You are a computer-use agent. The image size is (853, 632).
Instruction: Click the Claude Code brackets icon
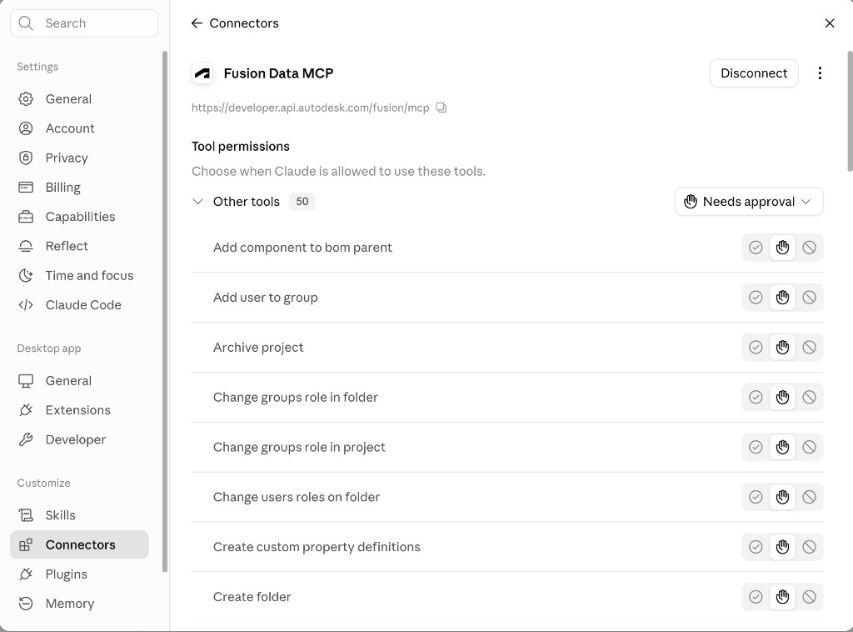pos(26,305)
